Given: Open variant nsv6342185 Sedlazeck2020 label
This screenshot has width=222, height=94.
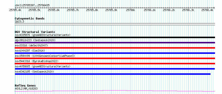Looking at the screenshot, I should pos(34,72).
